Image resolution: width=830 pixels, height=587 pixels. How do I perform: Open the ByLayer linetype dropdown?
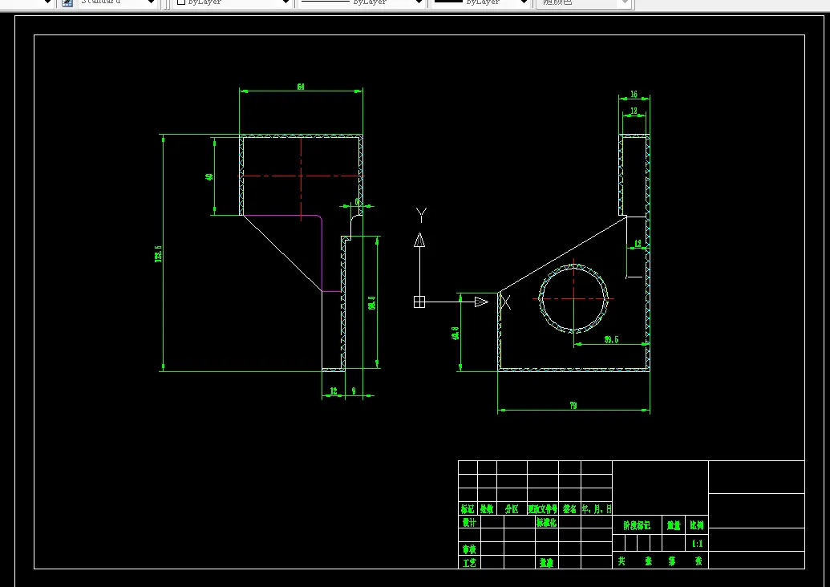coord(362,2)
